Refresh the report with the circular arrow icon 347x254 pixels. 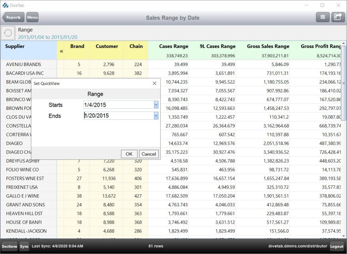[7, 33]
